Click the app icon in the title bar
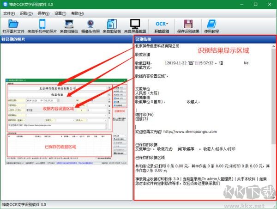This screenshot has height=209, width=277. [5, 4]
